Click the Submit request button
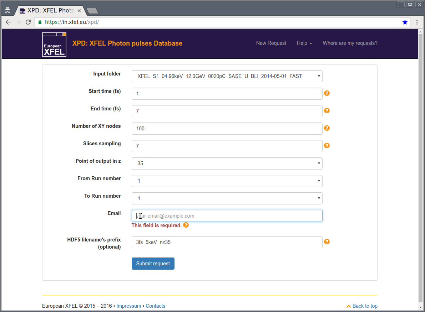 (x=153, y=264)
